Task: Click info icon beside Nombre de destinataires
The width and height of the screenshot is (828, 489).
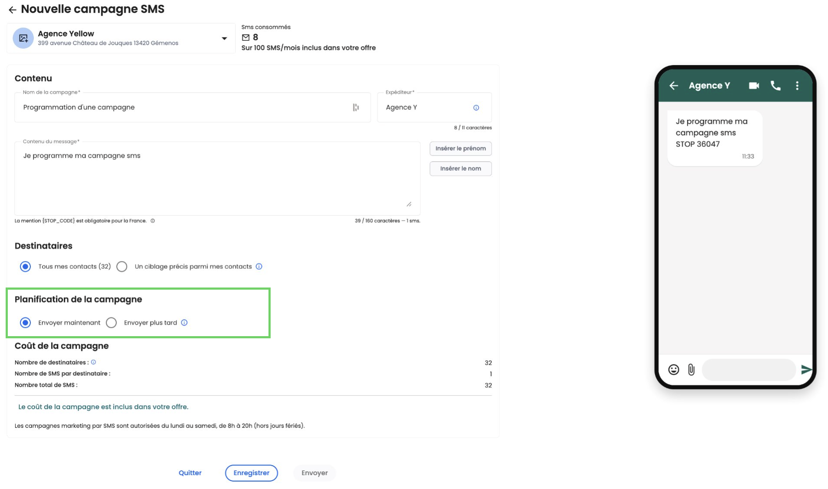Action: coord(93,362)
